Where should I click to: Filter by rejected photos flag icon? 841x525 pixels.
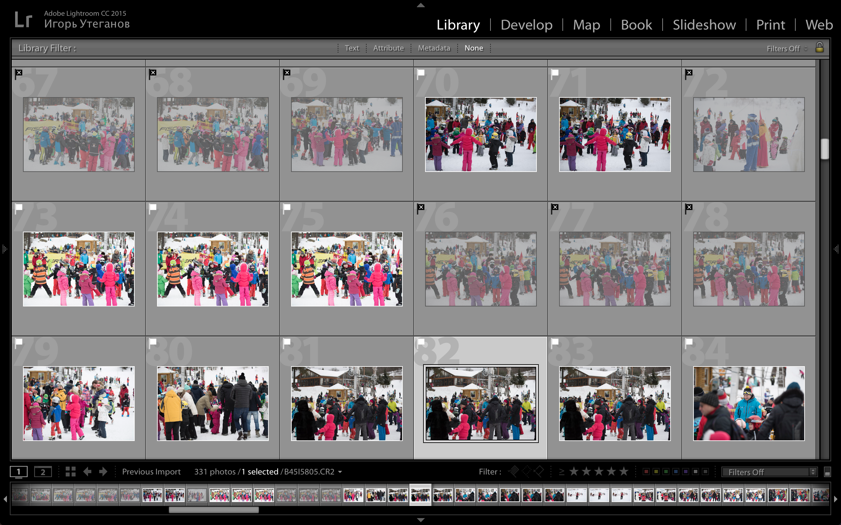(x=539, y=472)
